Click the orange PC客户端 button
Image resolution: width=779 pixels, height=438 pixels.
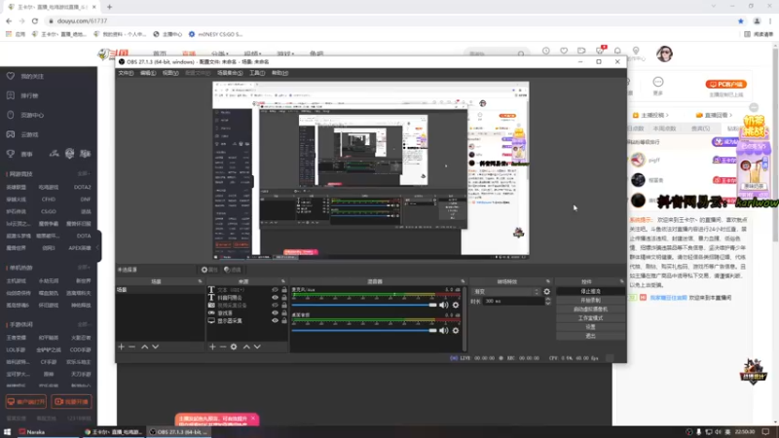[x=726, y=85]
